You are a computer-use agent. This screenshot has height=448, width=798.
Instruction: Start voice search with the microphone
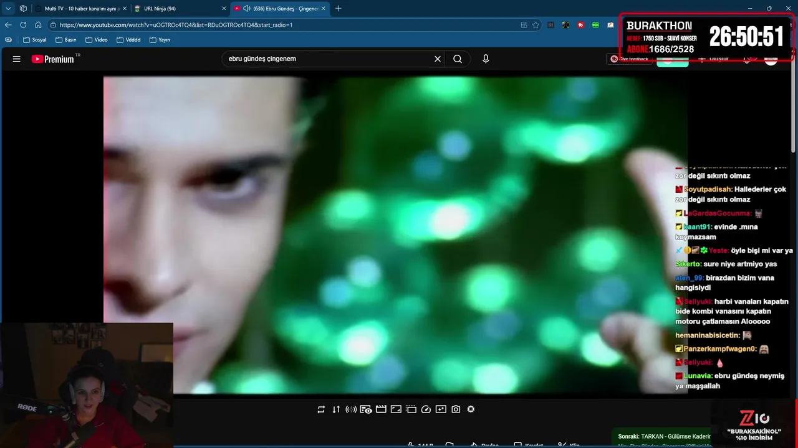pos(486,59)
